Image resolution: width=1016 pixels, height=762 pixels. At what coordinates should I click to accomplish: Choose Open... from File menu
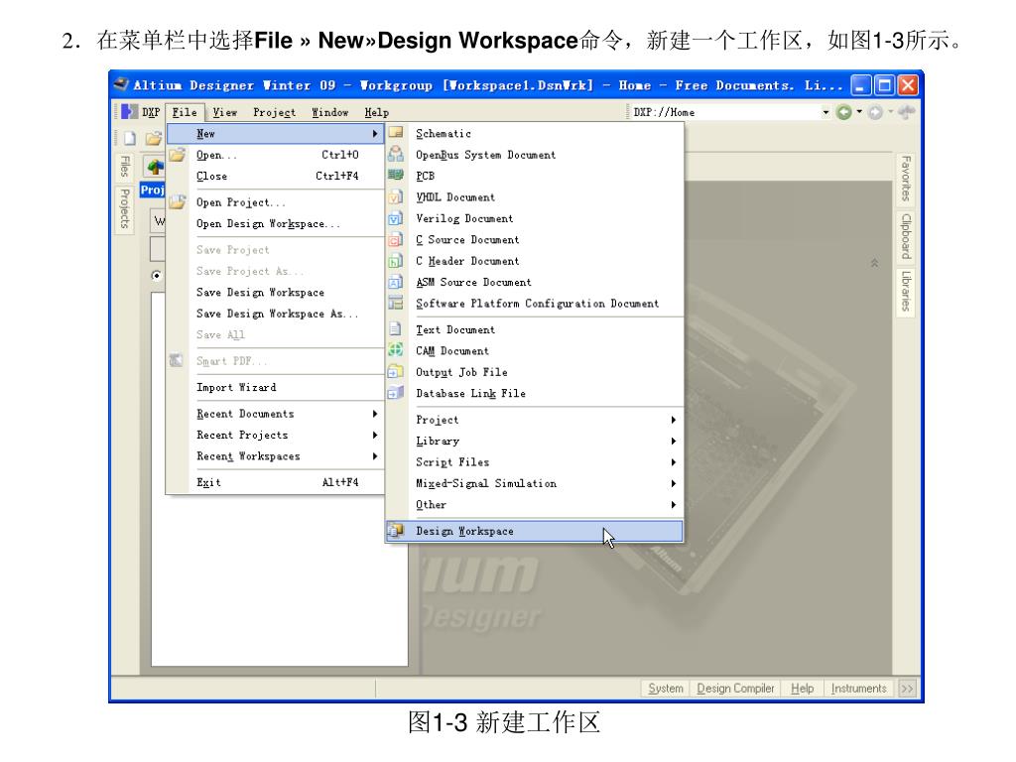point(276,155)
